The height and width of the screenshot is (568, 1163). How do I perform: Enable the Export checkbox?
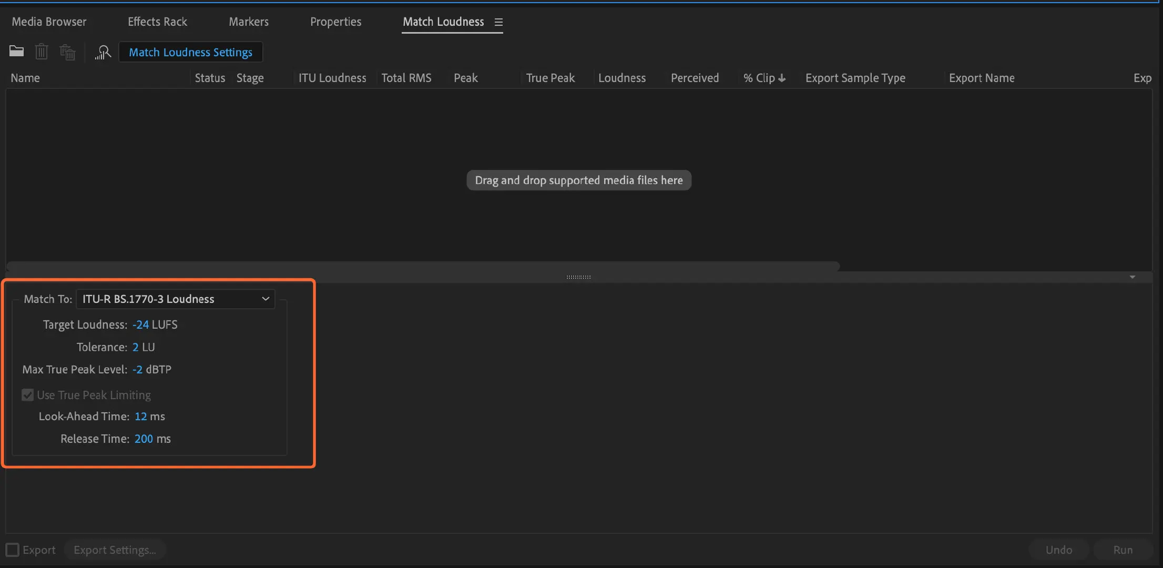click(13, 550)
